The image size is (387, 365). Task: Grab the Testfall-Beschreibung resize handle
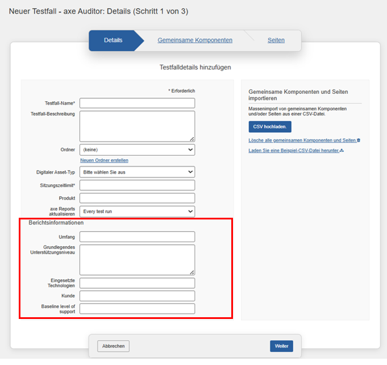tap(192, 139)
